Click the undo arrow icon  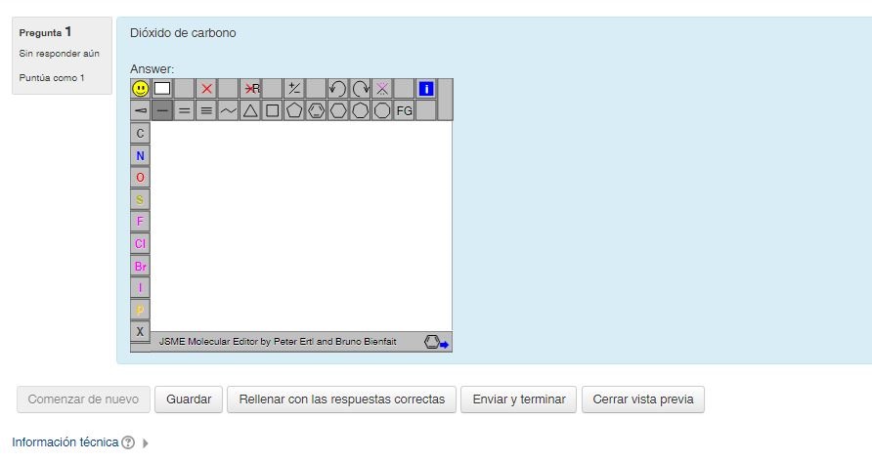click(x=337, y=89)
